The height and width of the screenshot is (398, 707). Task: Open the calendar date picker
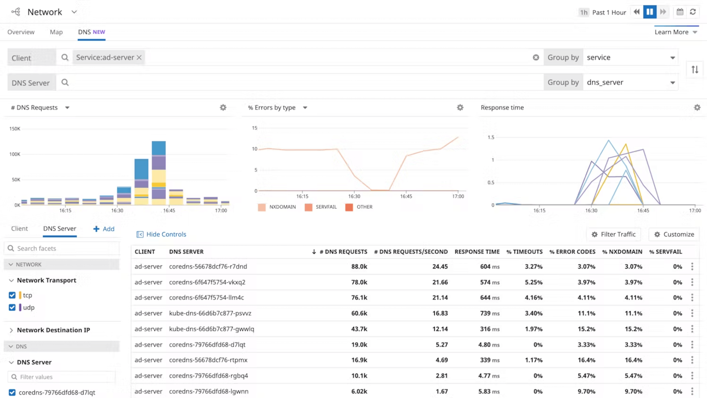[679, 11]
